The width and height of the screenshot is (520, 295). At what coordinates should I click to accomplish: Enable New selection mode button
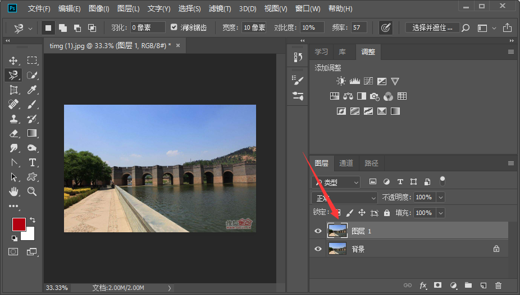pos(48,28)
